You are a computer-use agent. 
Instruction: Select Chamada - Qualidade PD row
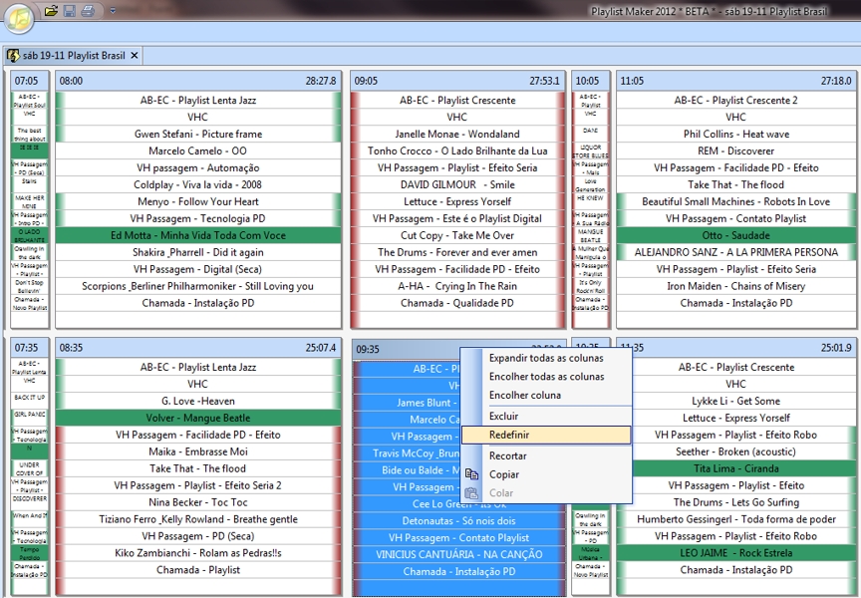click(457, 304)
